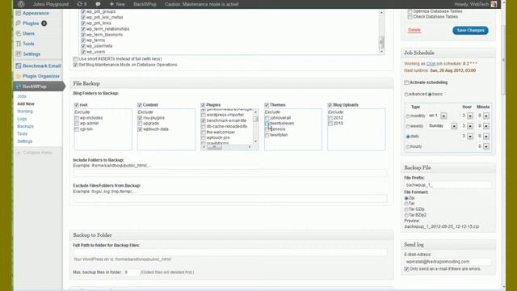Click the Appearance menu icon
The image size is (517, 291).
point(19,13)
